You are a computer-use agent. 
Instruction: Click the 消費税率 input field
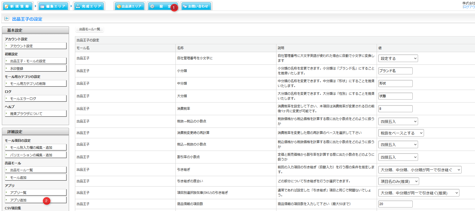(x=395, y=109)
